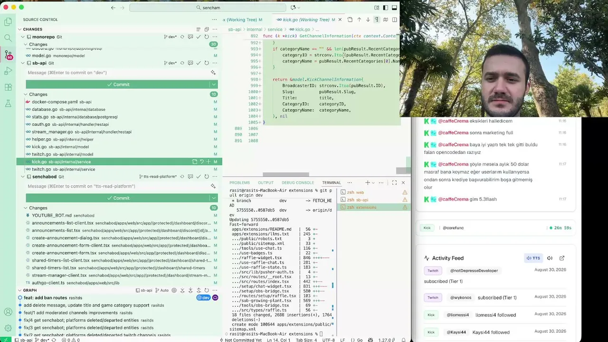The height and width of the screenshot is (342, 608).
Task: Collapse the sb-api Git repository
Action: point(22,63)
